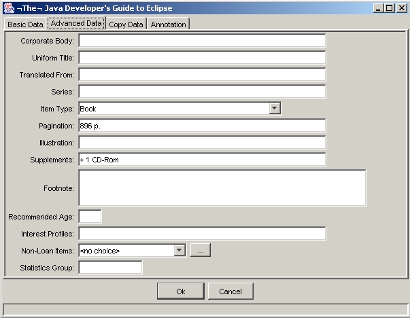Image resolution: width=410 pixels, height=318 pixels.
Task: Expand the Non-Loan Items dropdown arrow
Action: pos(180,250)
